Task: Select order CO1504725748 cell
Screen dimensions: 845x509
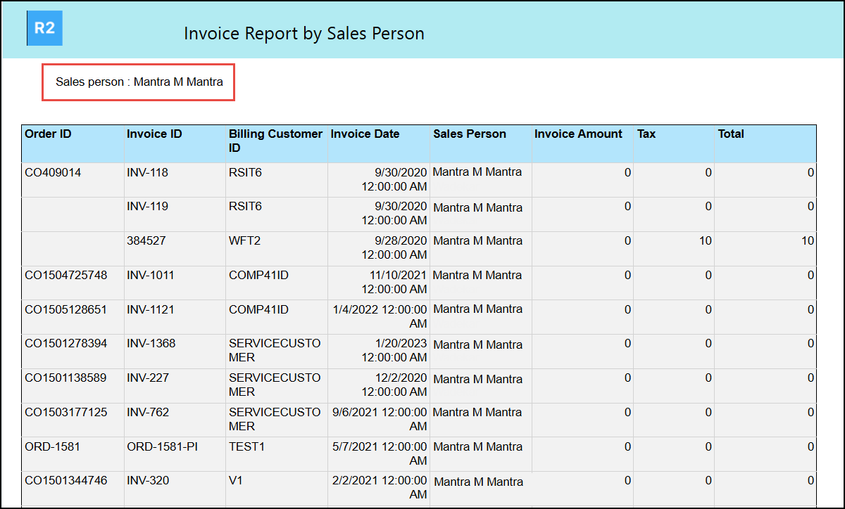Action: (x=66, y=276)
